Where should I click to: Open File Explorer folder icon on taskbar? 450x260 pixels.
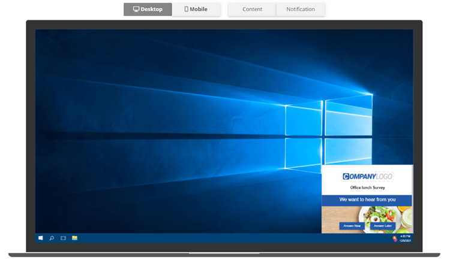pyautogui.click(x=74, y=238)
